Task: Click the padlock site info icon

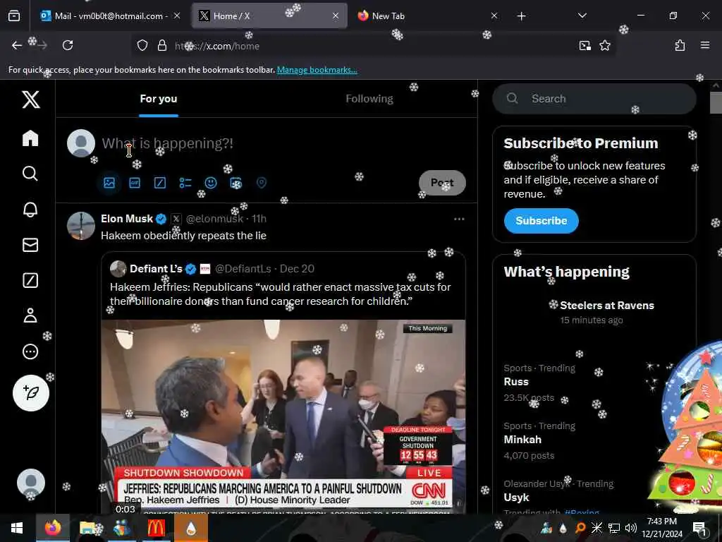Action: (x=161, y=46)
